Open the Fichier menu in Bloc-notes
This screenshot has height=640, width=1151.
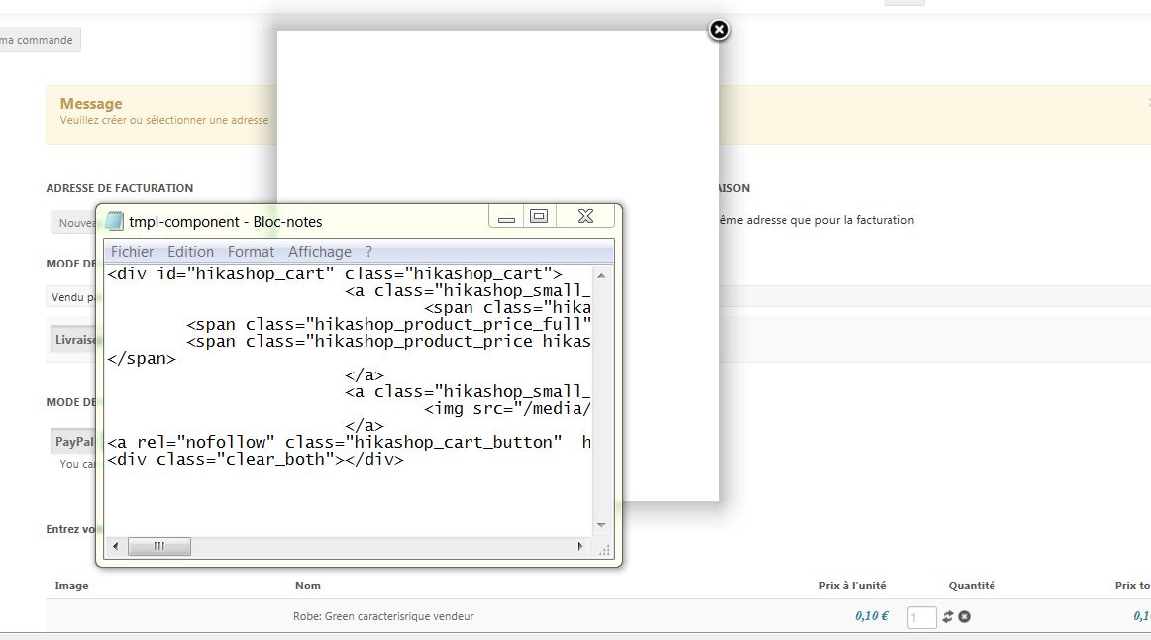tap(132, 252)
